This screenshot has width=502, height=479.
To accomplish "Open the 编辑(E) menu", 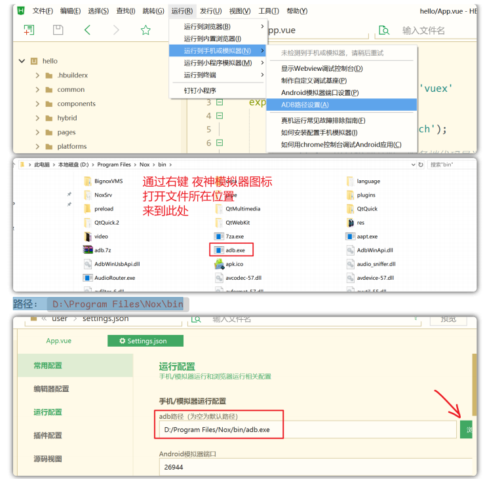I will (70, 11).
